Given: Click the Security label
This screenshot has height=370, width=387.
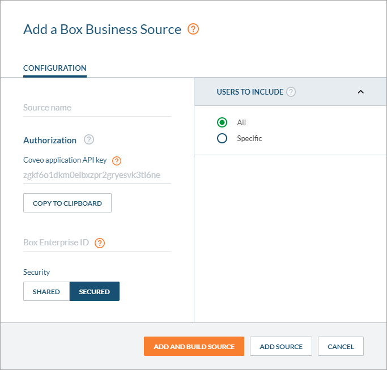Looking at the screenshot, I should (x=36, y=272).
